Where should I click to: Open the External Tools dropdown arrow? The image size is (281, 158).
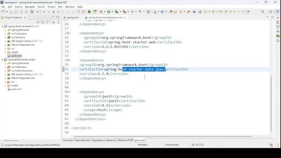pyautogui.click(x=128, y=12)
